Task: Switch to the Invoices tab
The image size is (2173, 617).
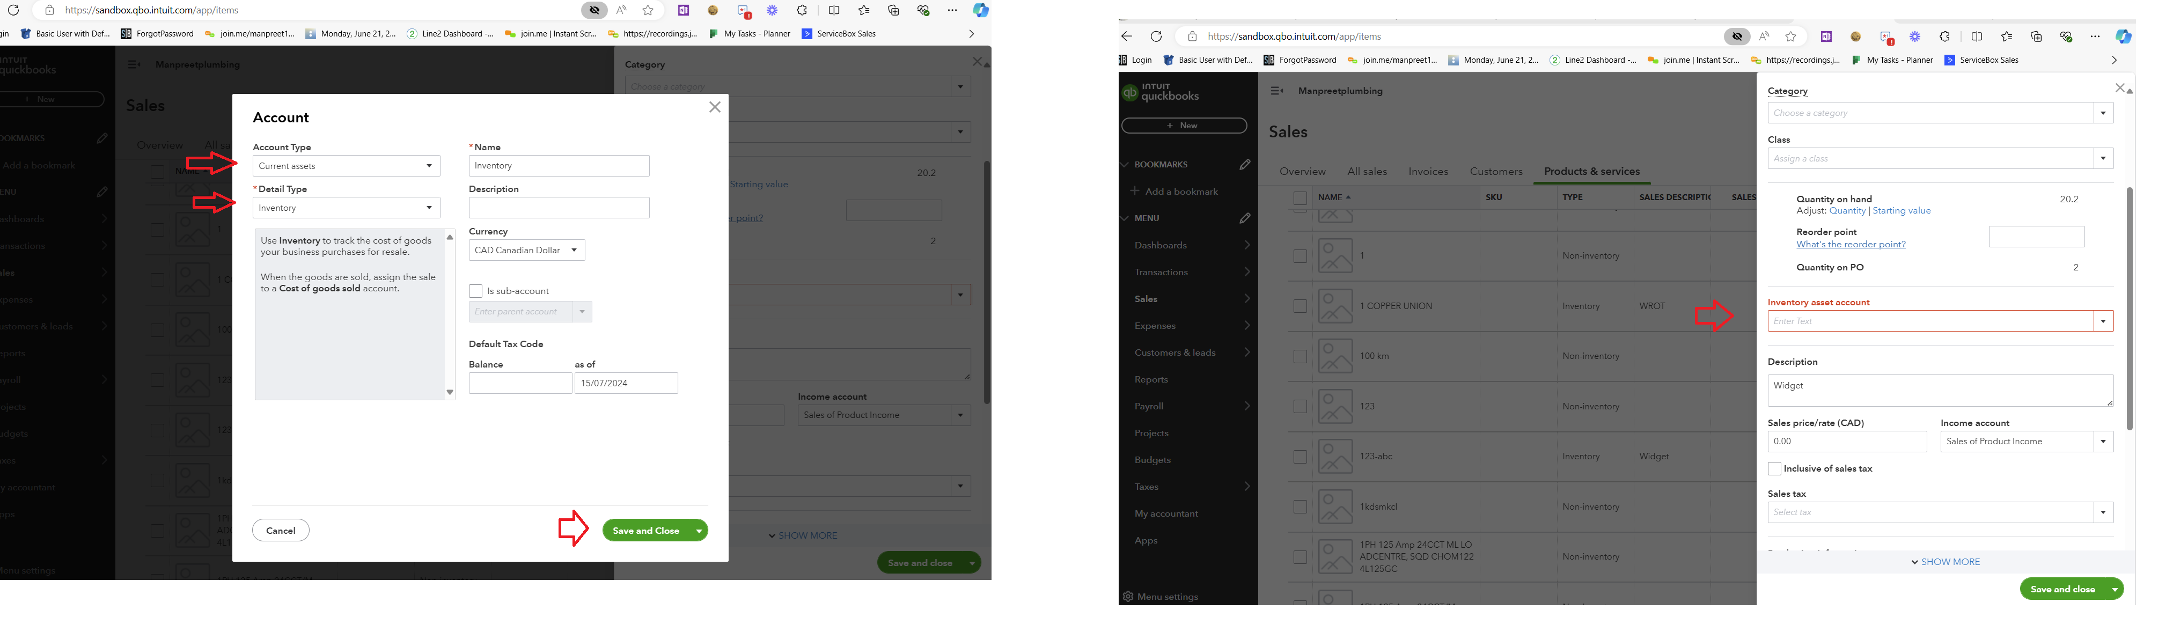Action: point(1428,171)
